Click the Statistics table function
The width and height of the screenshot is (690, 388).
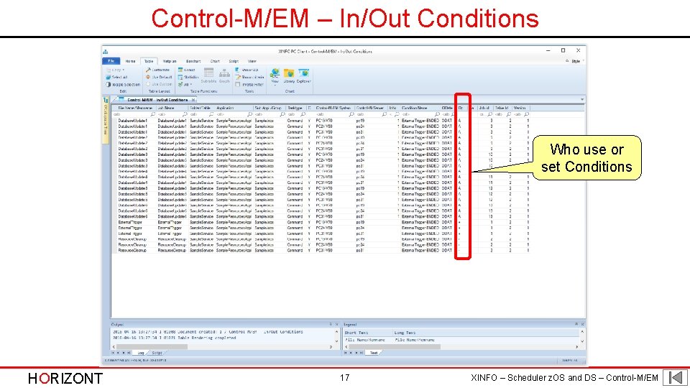point(188,78)
